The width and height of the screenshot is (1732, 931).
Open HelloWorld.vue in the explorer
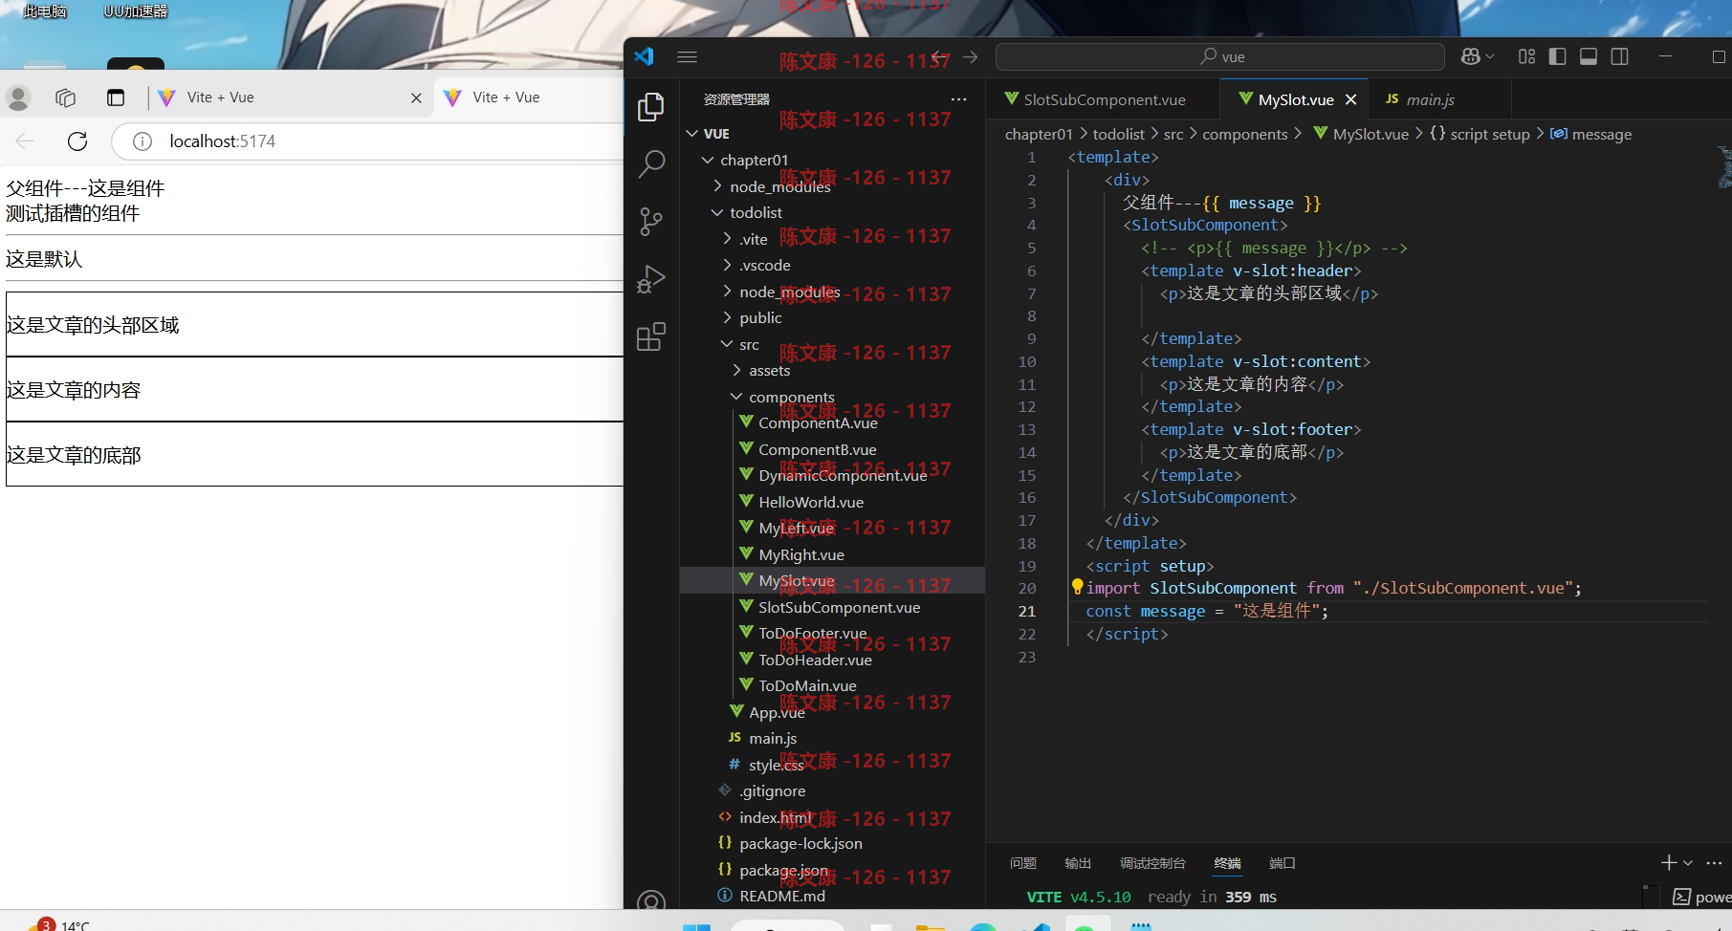pos(832,502)
